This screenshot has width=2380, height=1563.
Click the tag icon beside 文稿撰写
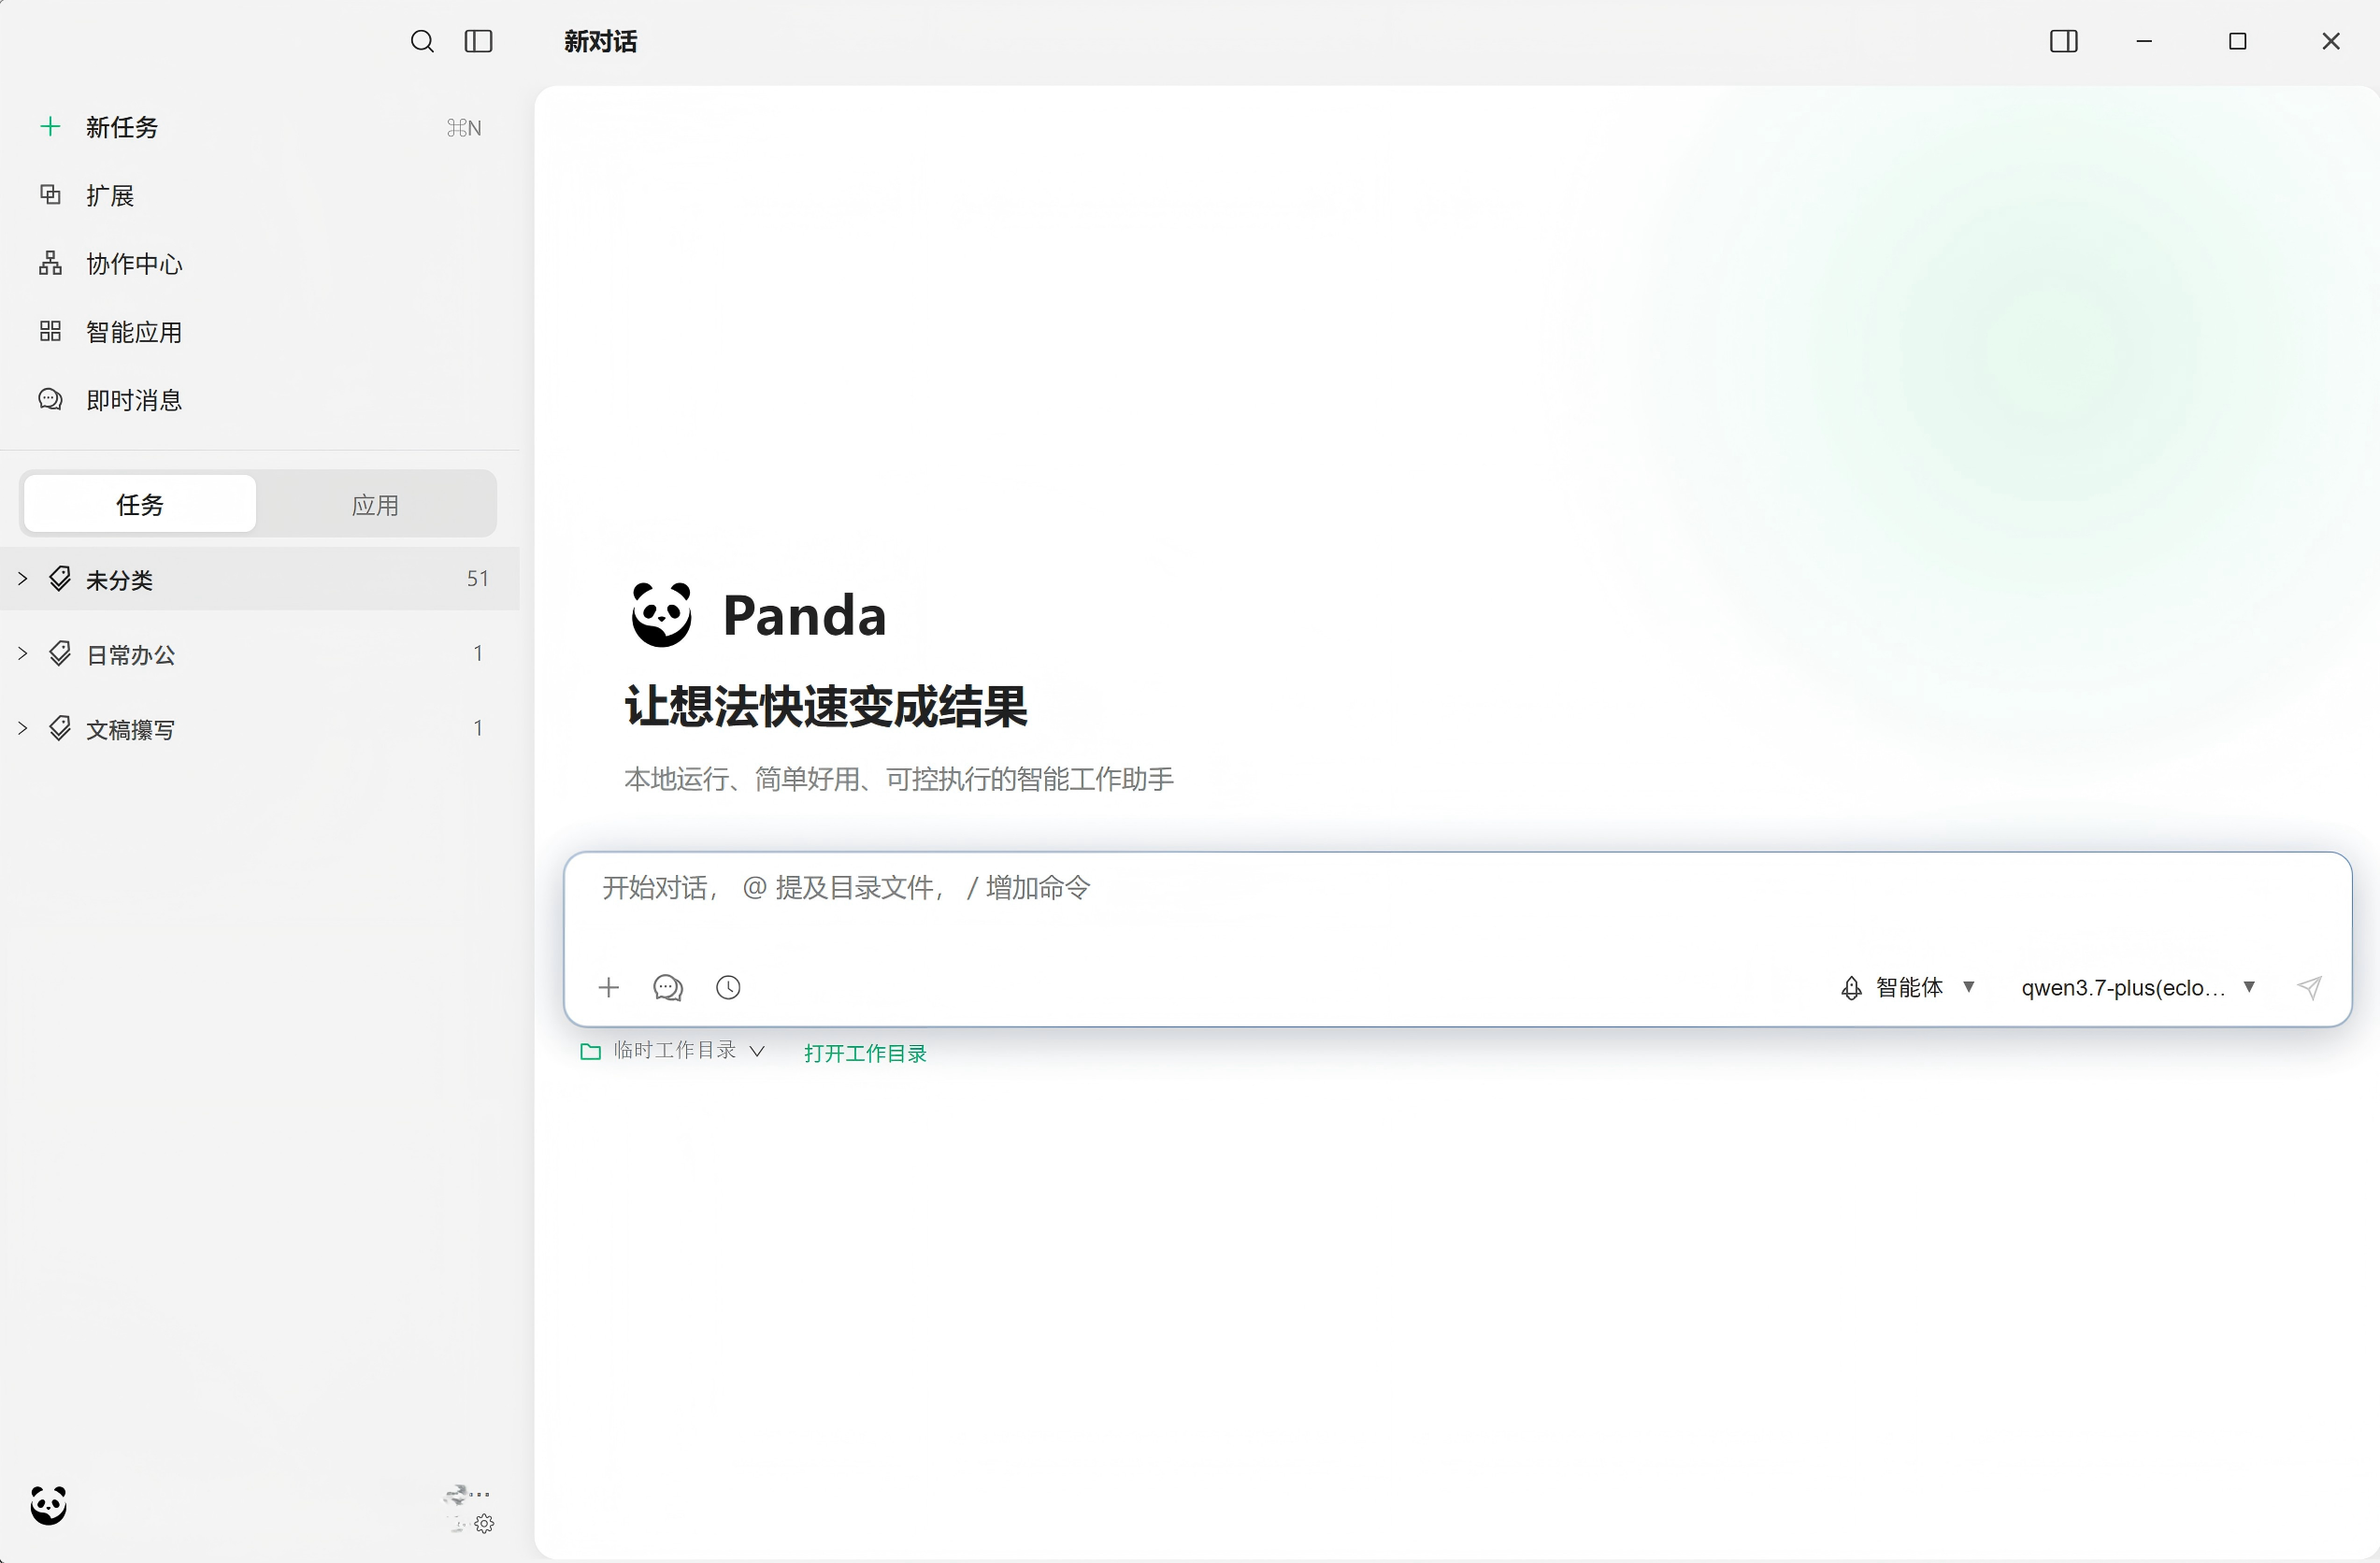60,728
